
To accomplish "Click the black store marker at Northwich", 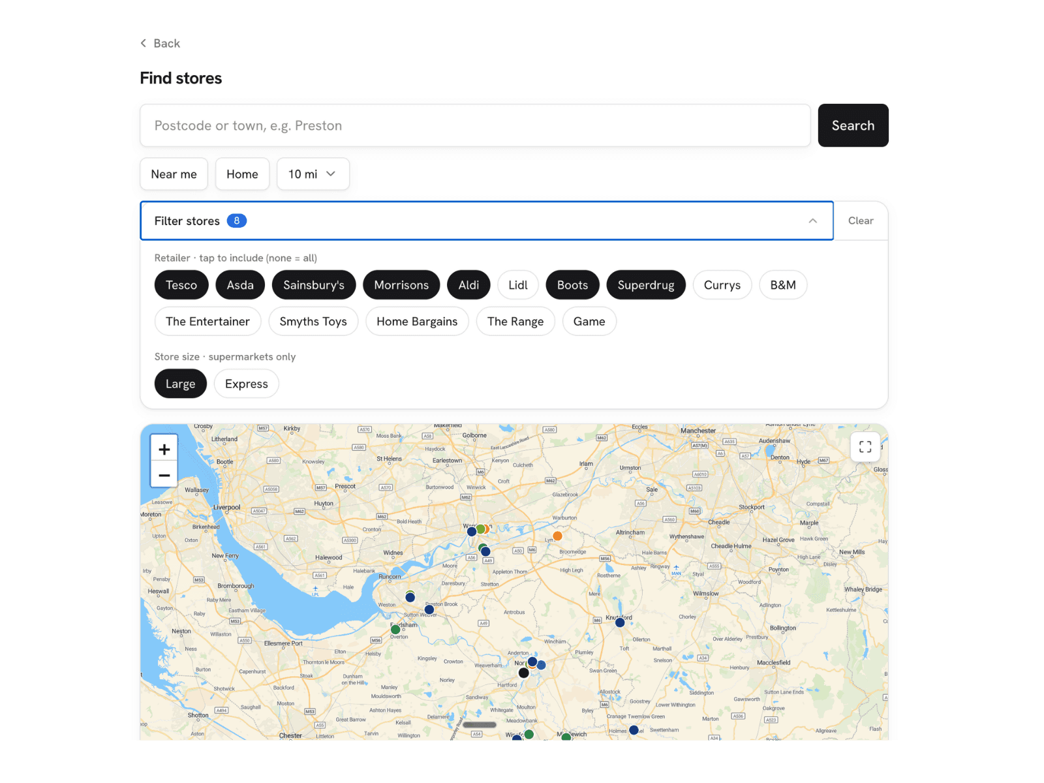I will tap(523, 673).
